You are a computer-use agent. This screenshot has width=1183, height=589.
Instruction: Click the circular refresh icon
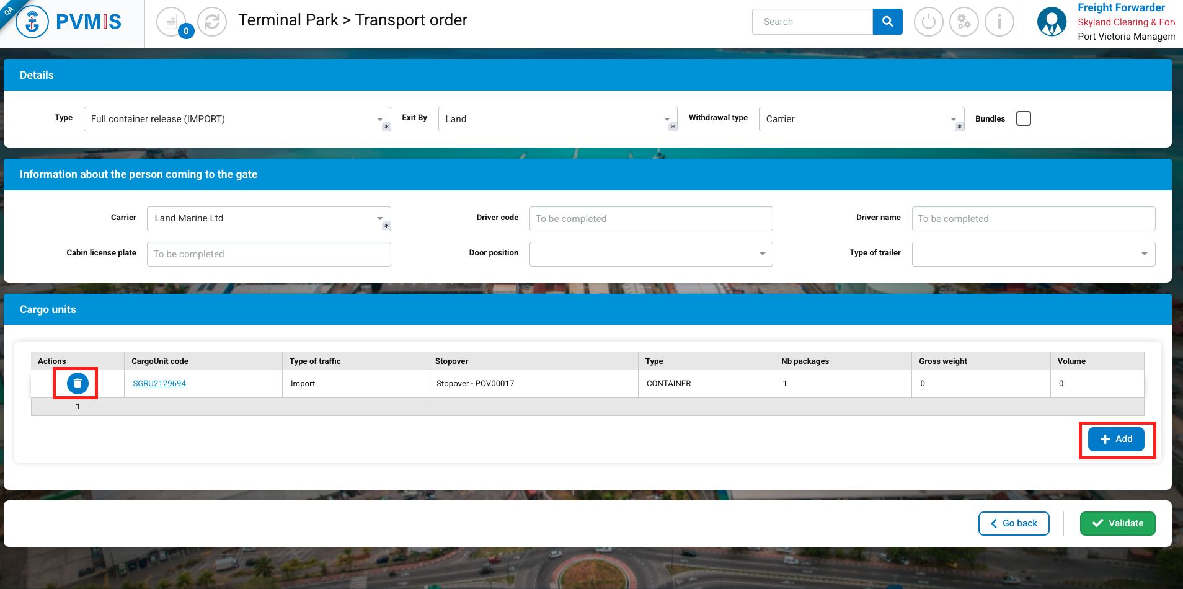212,22
